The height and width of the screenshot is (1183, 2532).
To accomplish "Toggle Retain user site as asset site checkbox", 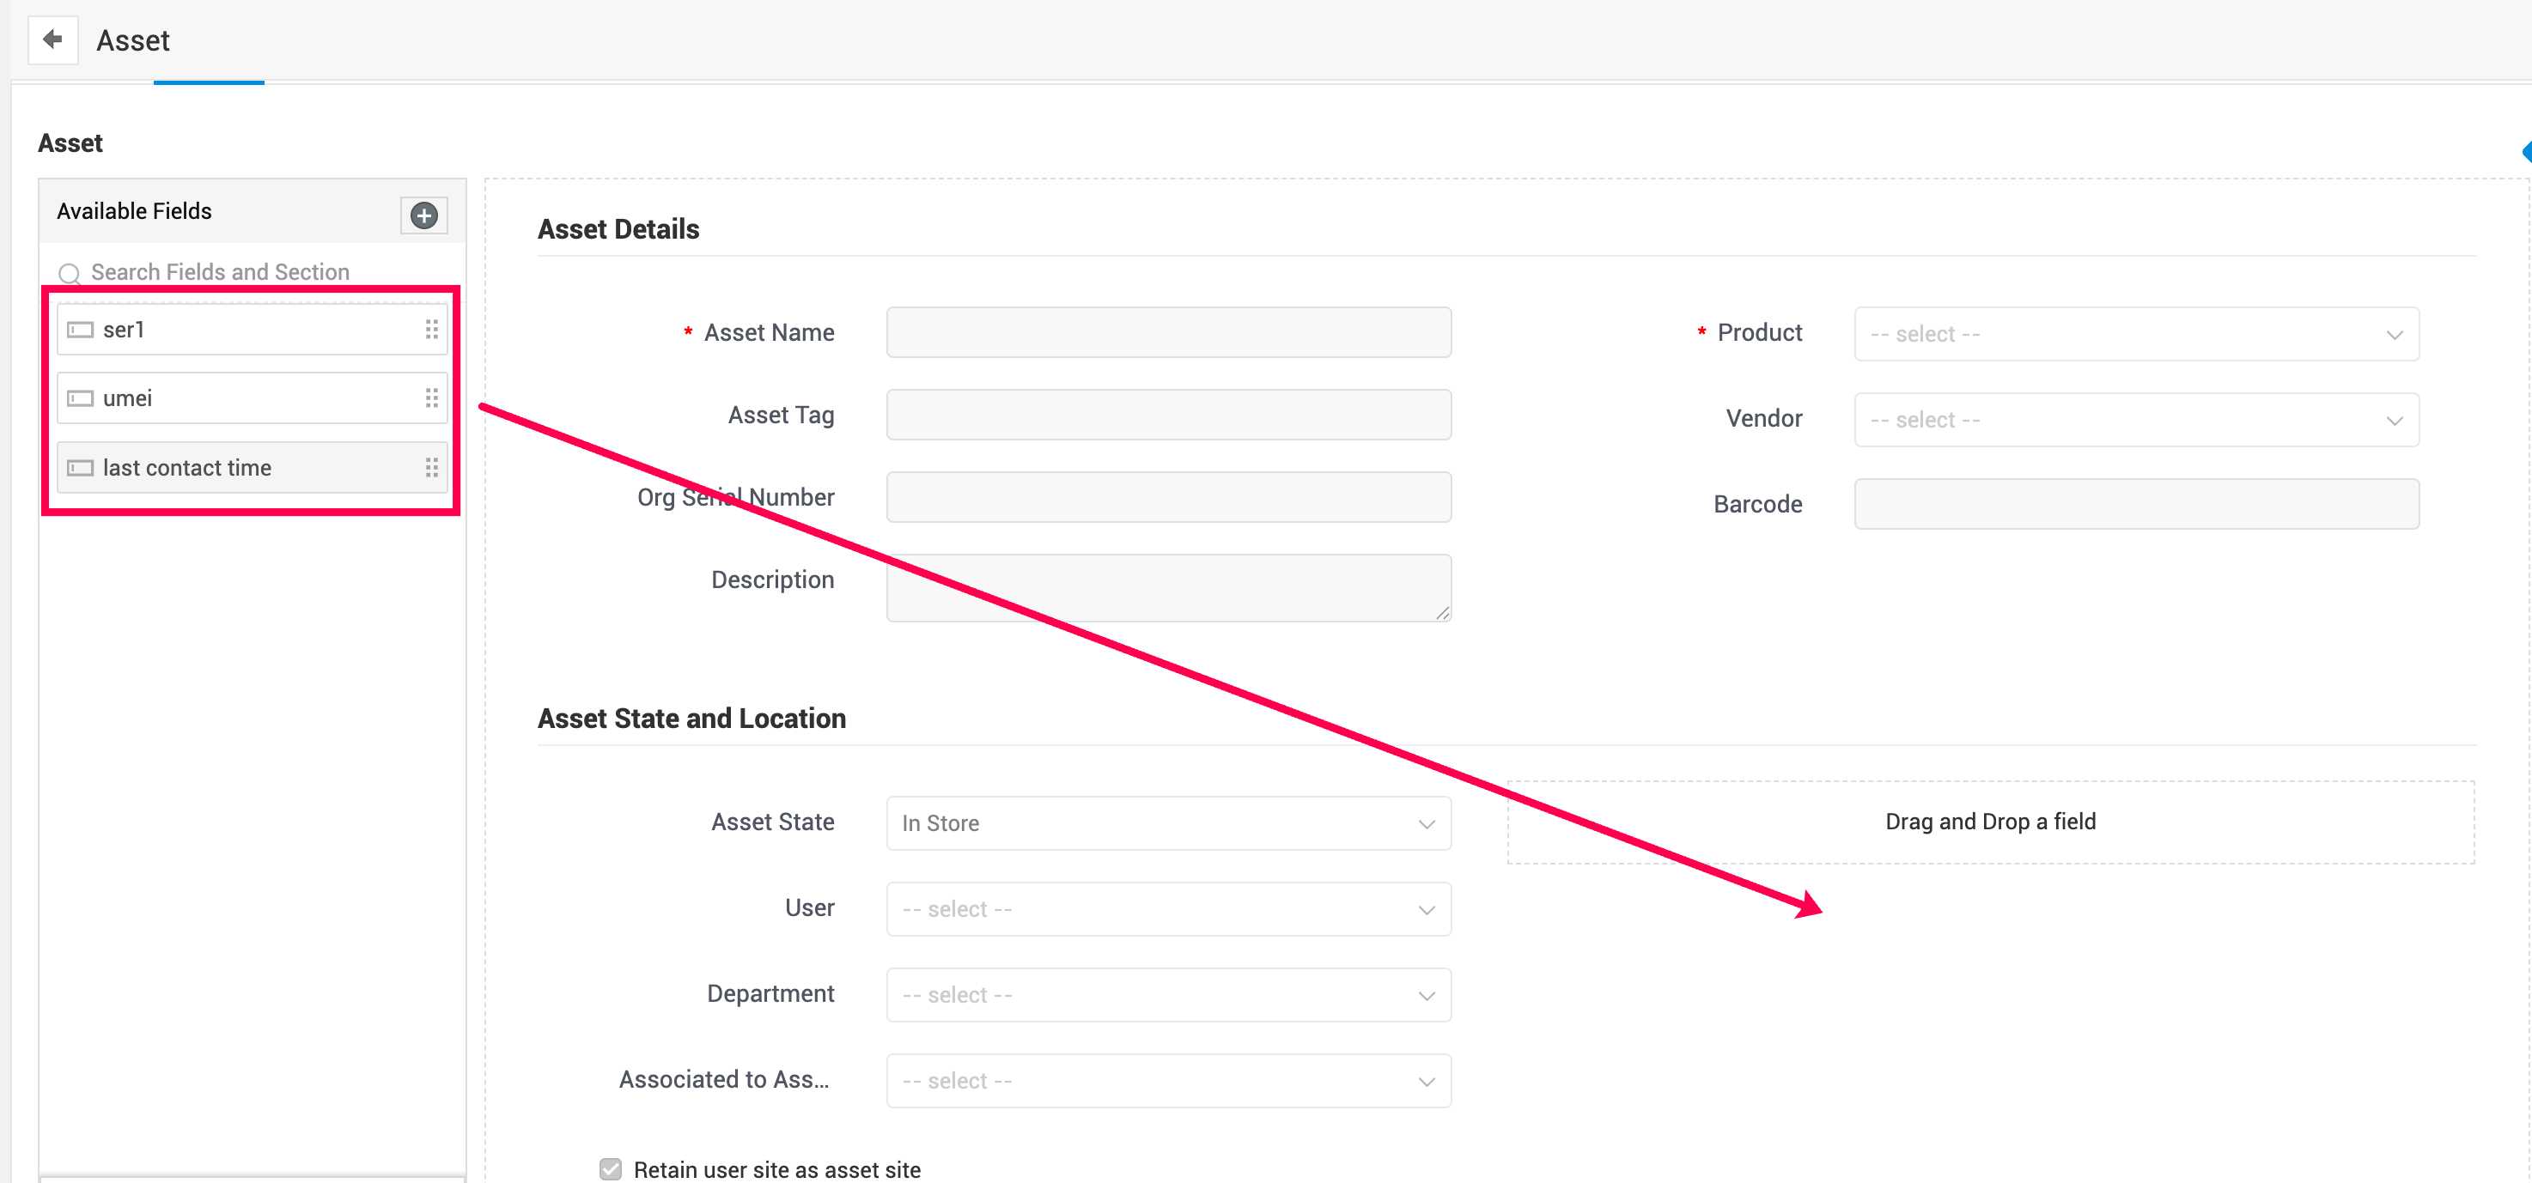I will tap(611, 1168).
